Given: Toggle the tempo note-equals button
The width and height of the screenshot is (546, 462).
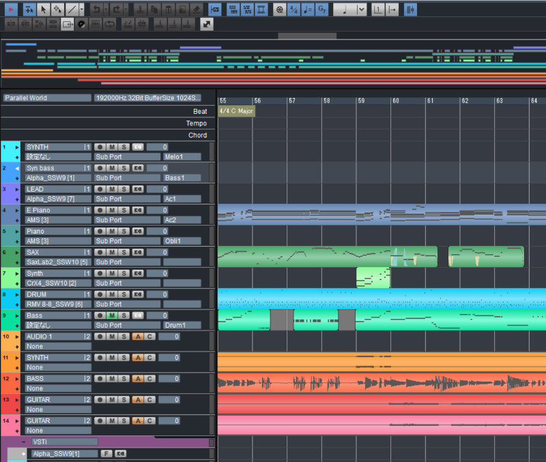Looking at the screenshot, I should pos(308,10).
